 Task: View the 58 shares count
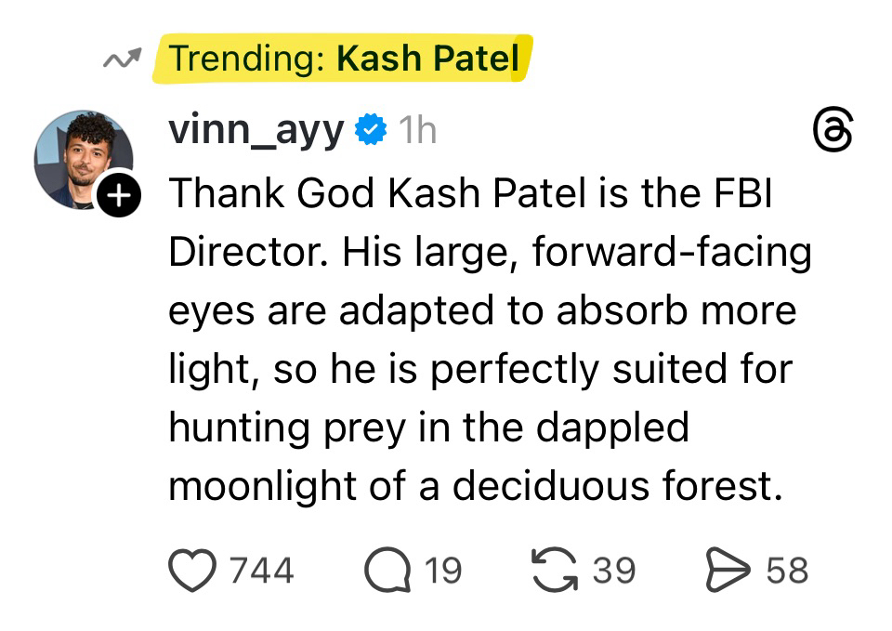tap(786, 570)
